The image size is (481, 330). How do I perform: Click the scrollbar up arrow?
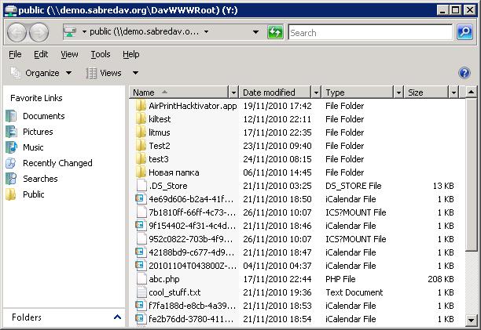pyautogui.click(x=471, y=92)
